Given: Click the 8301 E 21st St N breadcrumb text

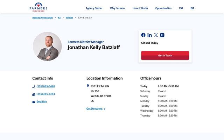Looking at the screenshot, I should pyautogui.click(x=85, y=18).
